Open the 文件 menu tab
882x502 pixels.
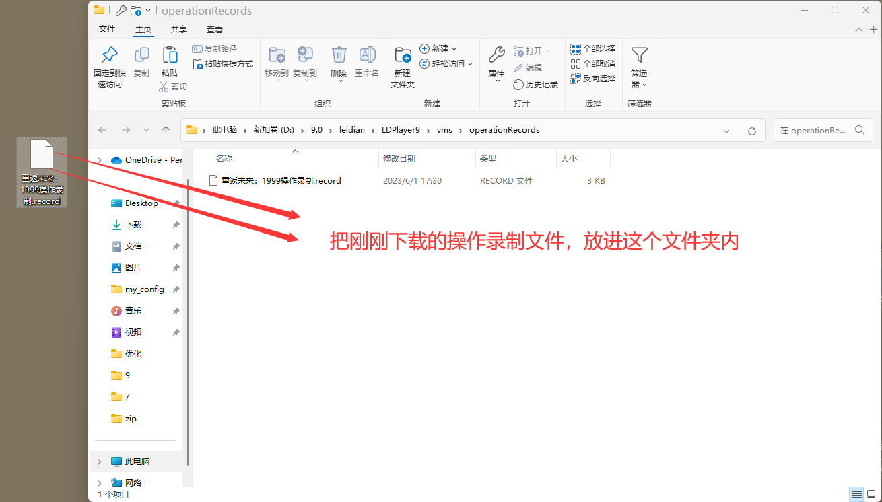107,30
